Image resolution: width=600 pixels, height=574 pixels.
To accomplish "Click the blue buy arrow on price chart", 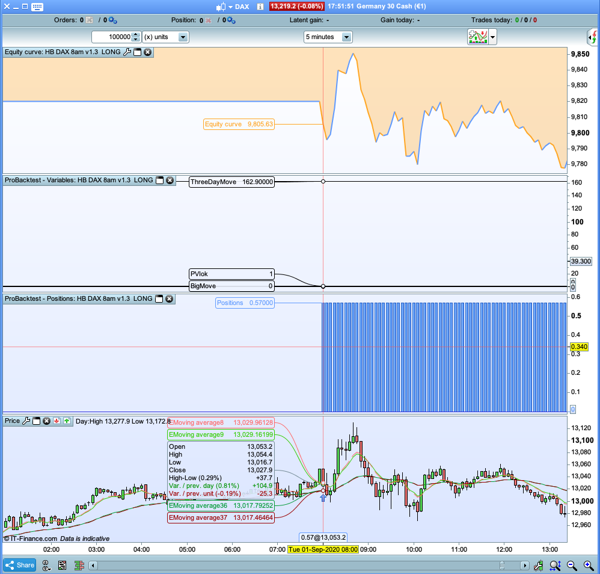I will pos(323,498).
